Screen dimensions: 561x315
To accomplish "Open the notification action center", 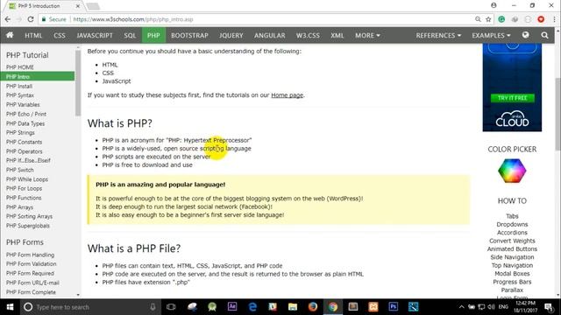I will pos(548,307).
